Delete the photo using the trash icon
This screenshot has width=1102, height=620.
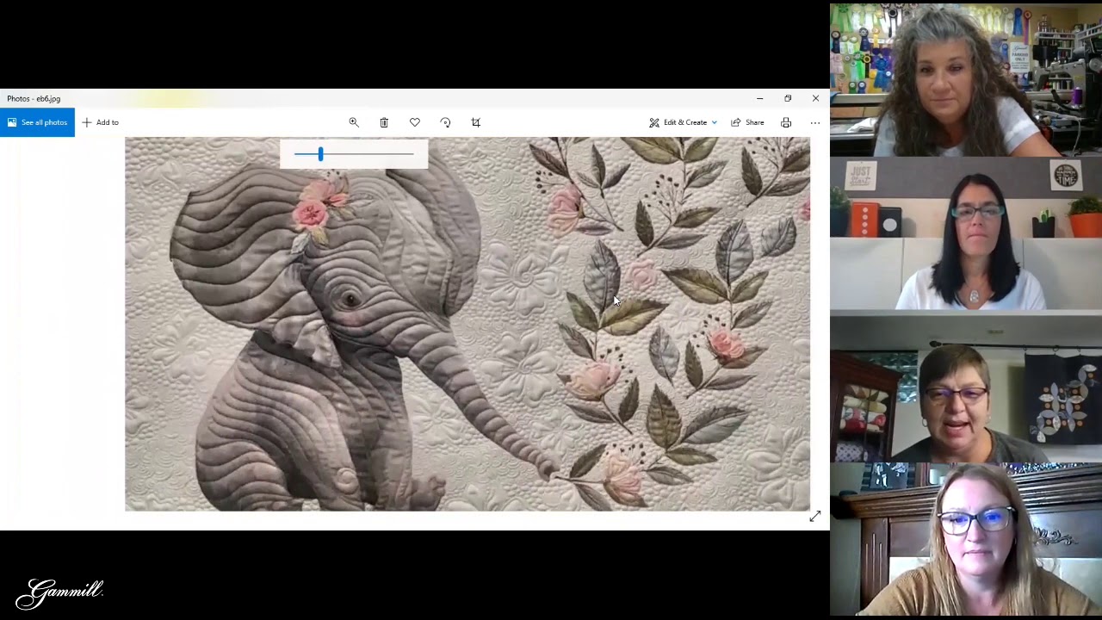(x=384, y=122)
